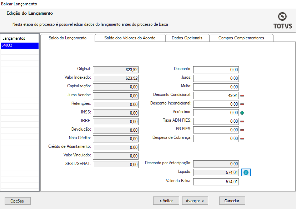296x209 pixels.
Task: Click the red minus icon beside Desconto Incondicional
Action: [x=242, y=104]
